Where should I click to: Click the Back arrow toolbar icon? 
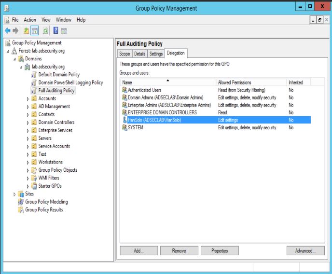pyautogui.click(x=8, y=31)
